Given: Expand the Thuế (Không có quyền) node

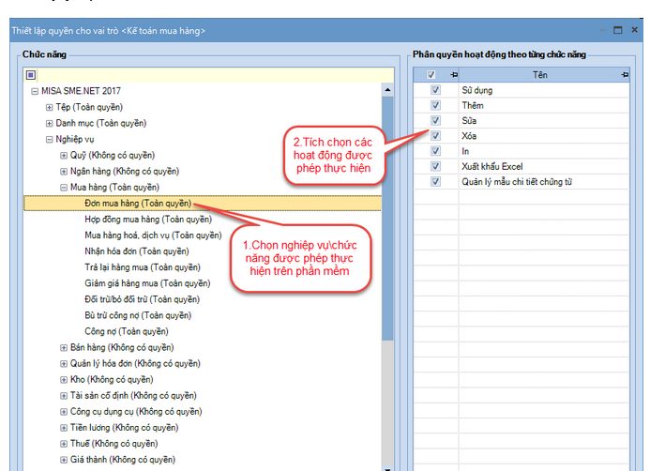Looking at the screenshot, I should click(x=64, y=444).
